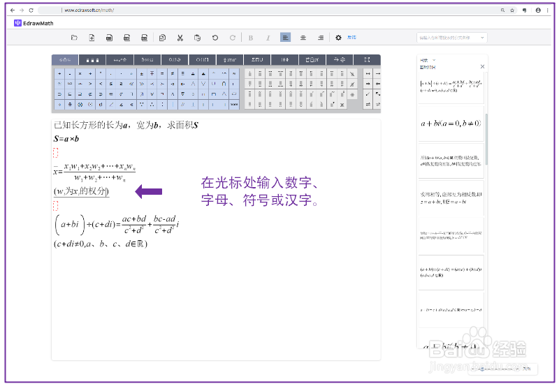The height and width of the screenshot is (386, 559).
Task: Open a file with the folder icon
Action: click(x=74, y=38)
